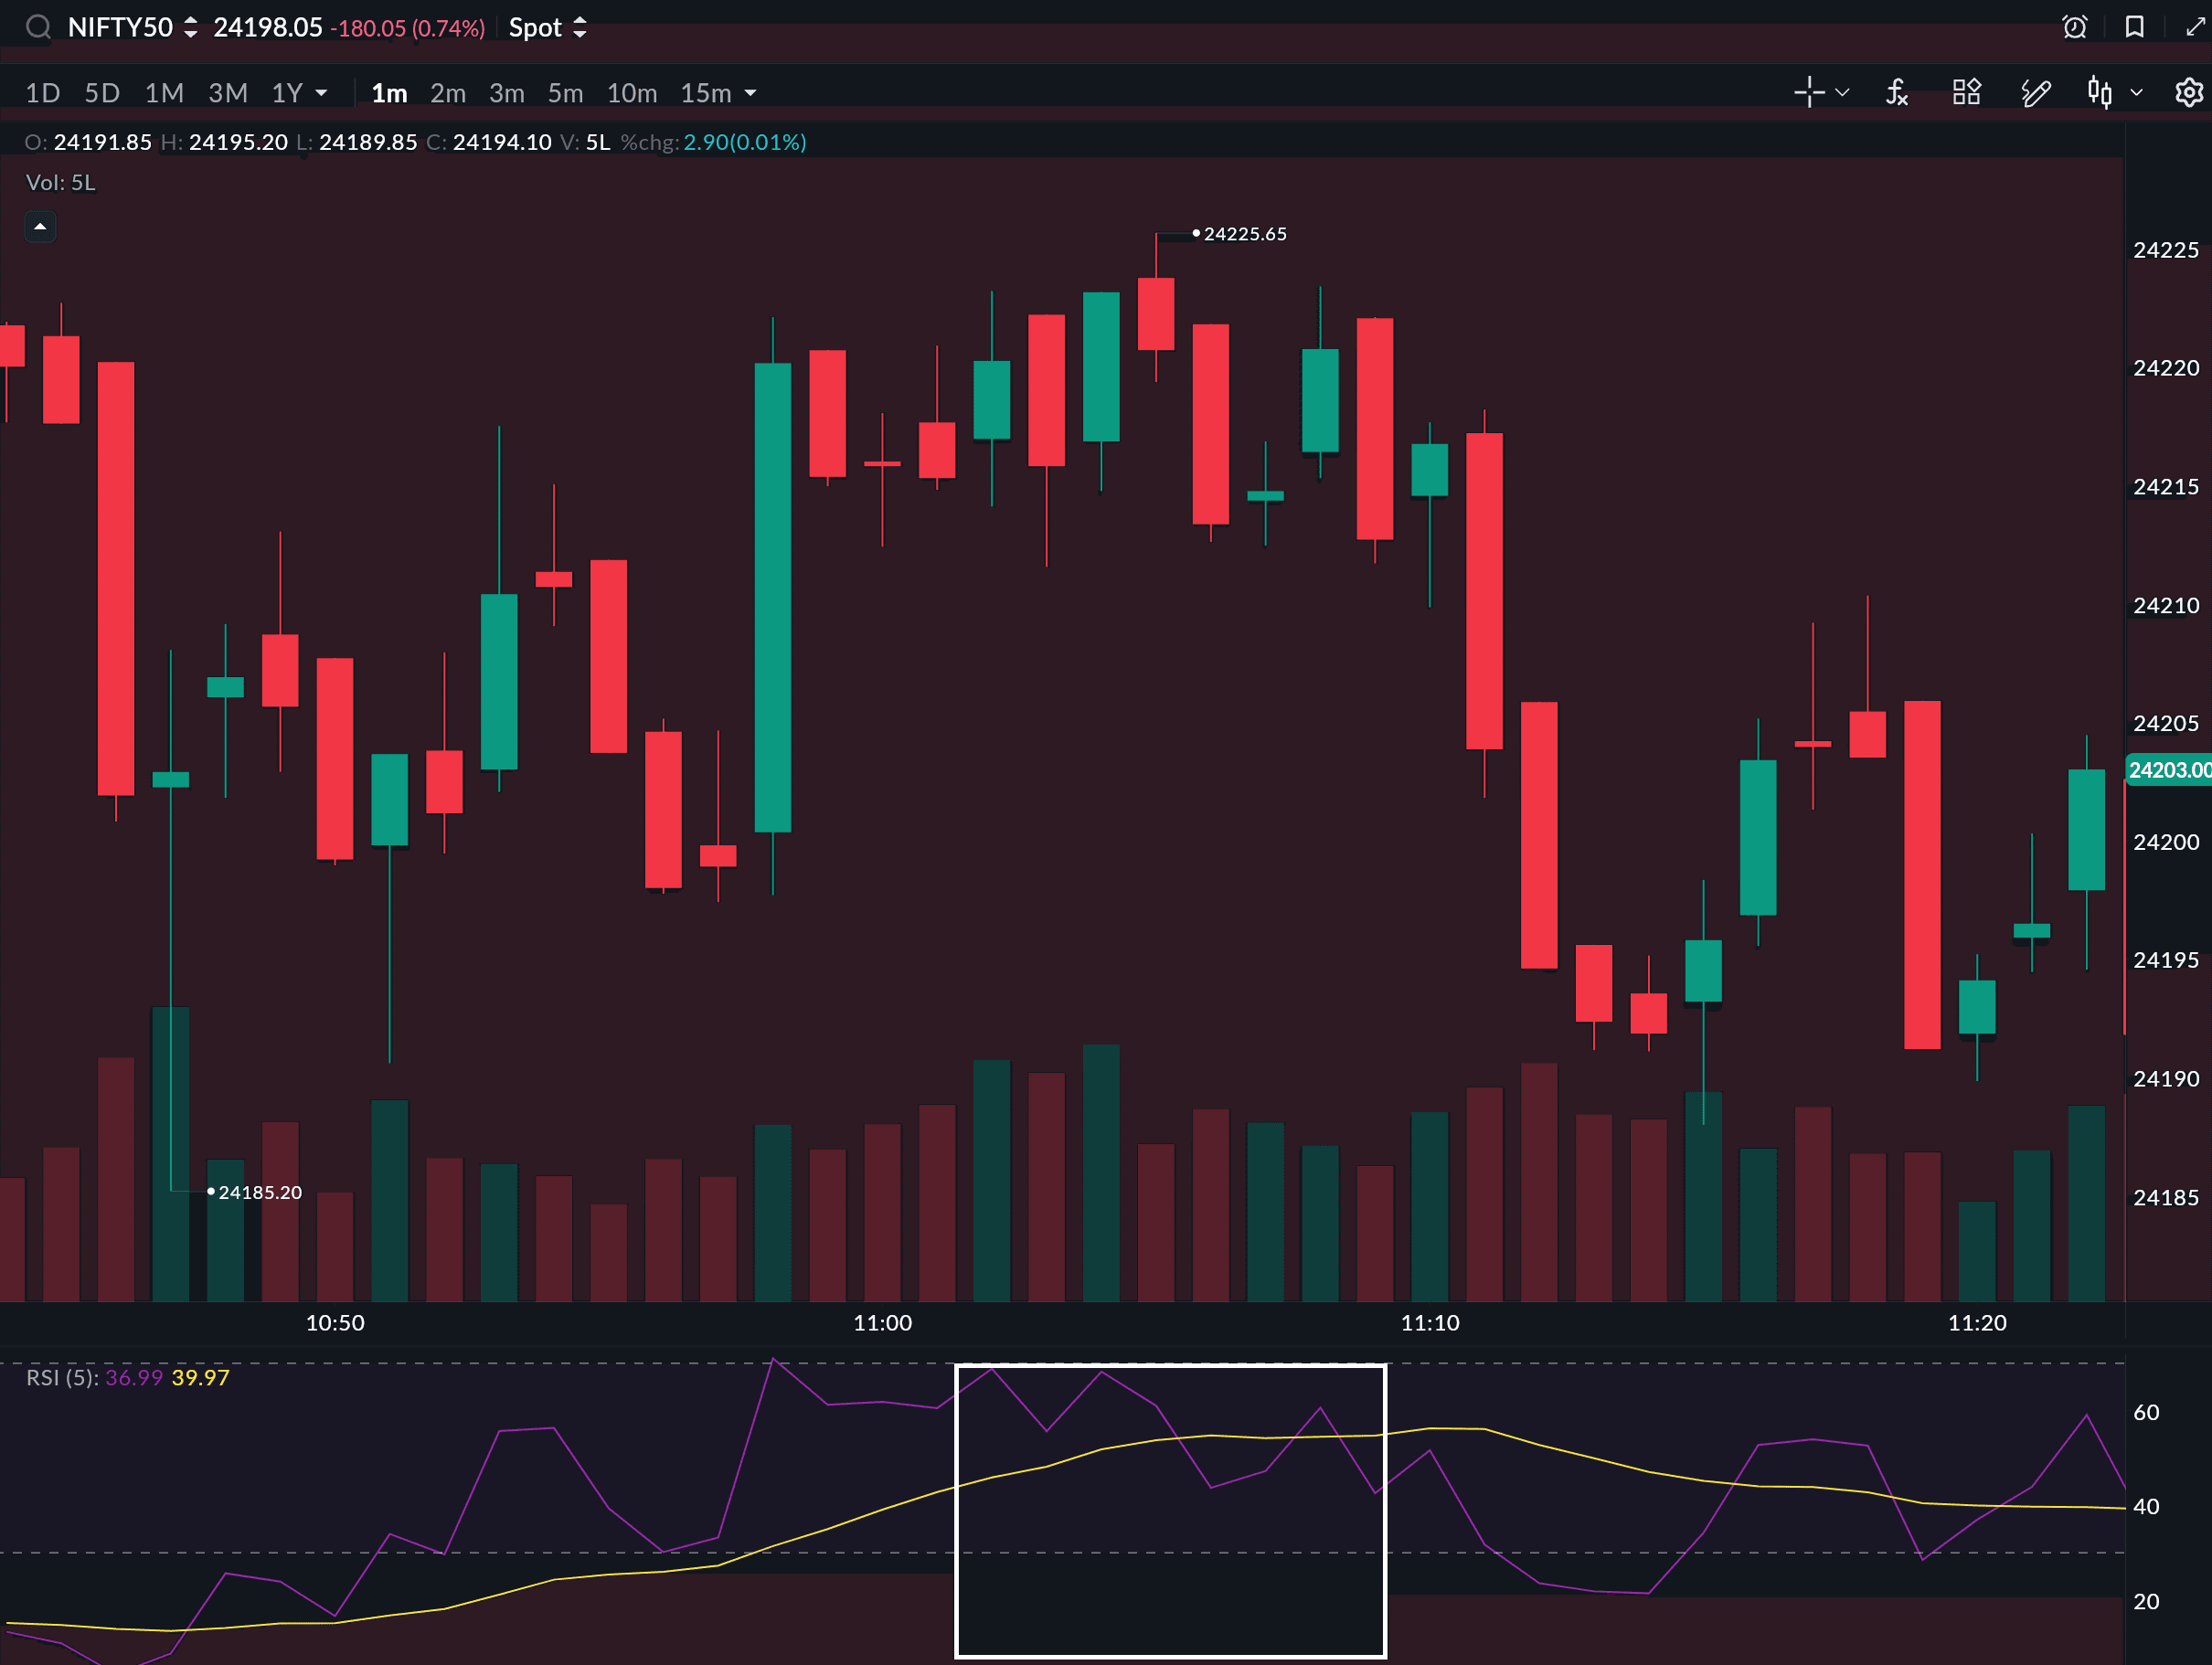2212x1665 pixels.
Task: Open the fx indicators menu
Action: pos(1897,93)
